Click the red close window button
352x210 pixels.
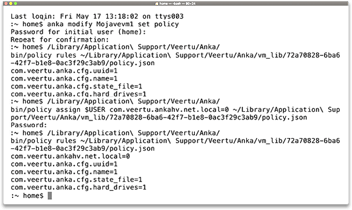[6, 3]
